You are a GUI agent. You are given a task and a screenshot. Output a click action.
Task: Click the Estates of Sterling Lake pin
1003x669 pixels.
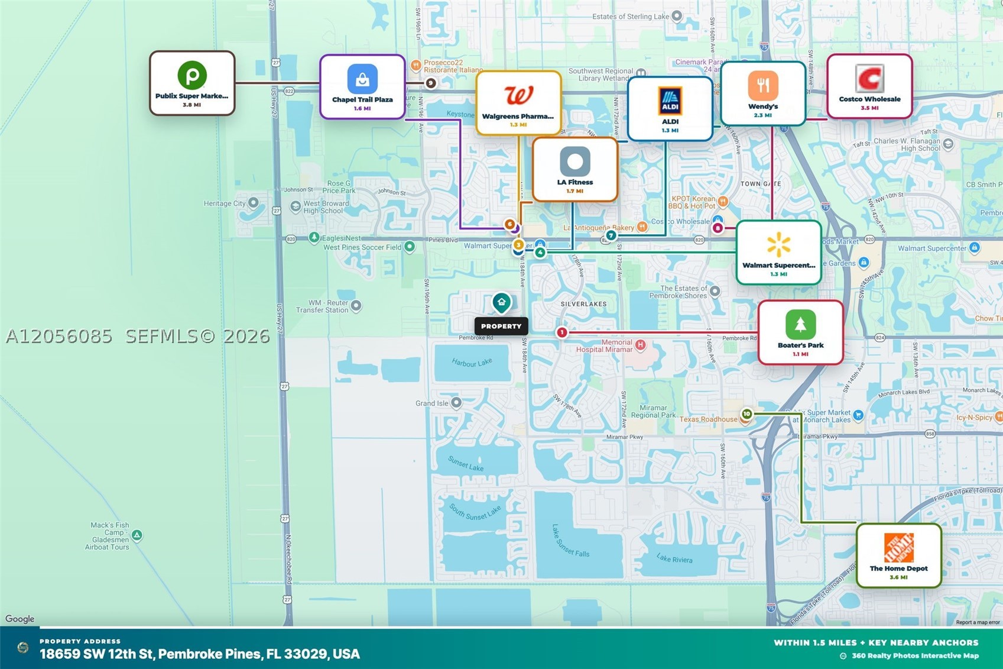(677, 16)
